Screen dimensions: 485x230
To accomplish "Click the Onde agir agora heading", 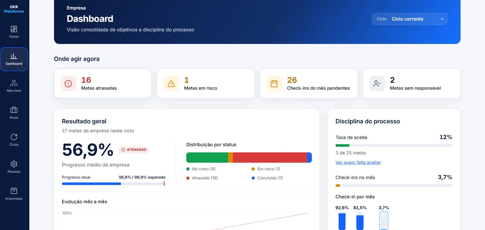I will click(x=77, y=59).
